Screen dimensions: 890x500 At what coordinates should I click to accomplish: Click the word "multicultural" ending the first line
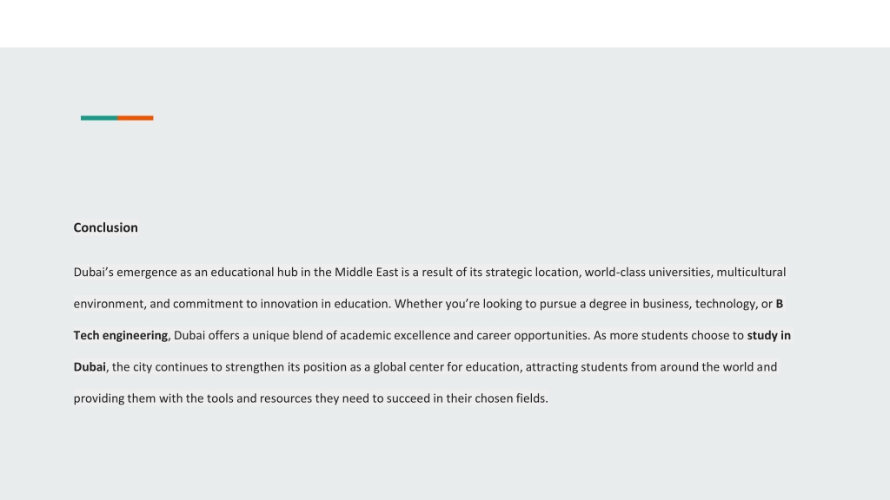pyautogui.click(x=751, y=272)
